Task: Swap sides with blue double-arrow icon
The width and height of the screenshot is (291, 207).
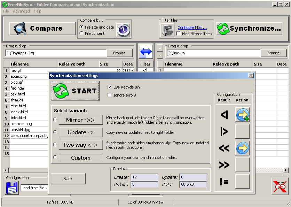Action: click(145, 52)
